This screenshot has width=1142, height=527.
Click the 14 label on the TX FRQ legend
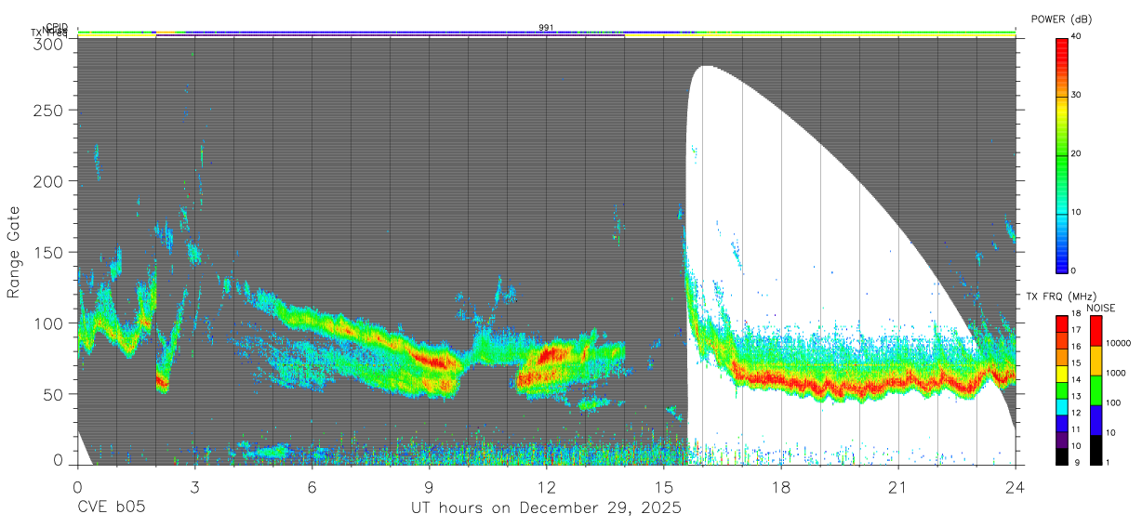click(x=1075, y=379)
